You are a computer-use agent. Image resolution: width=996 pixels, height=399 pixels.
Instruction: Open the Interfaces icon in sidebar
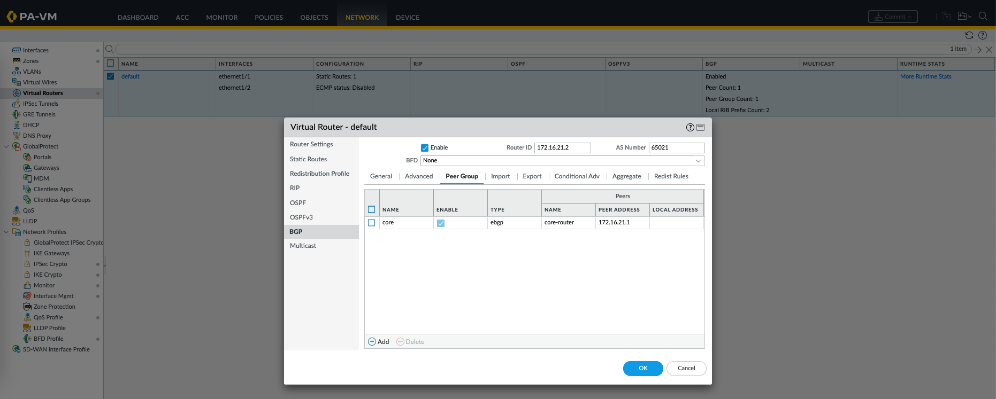pos(17,50)
